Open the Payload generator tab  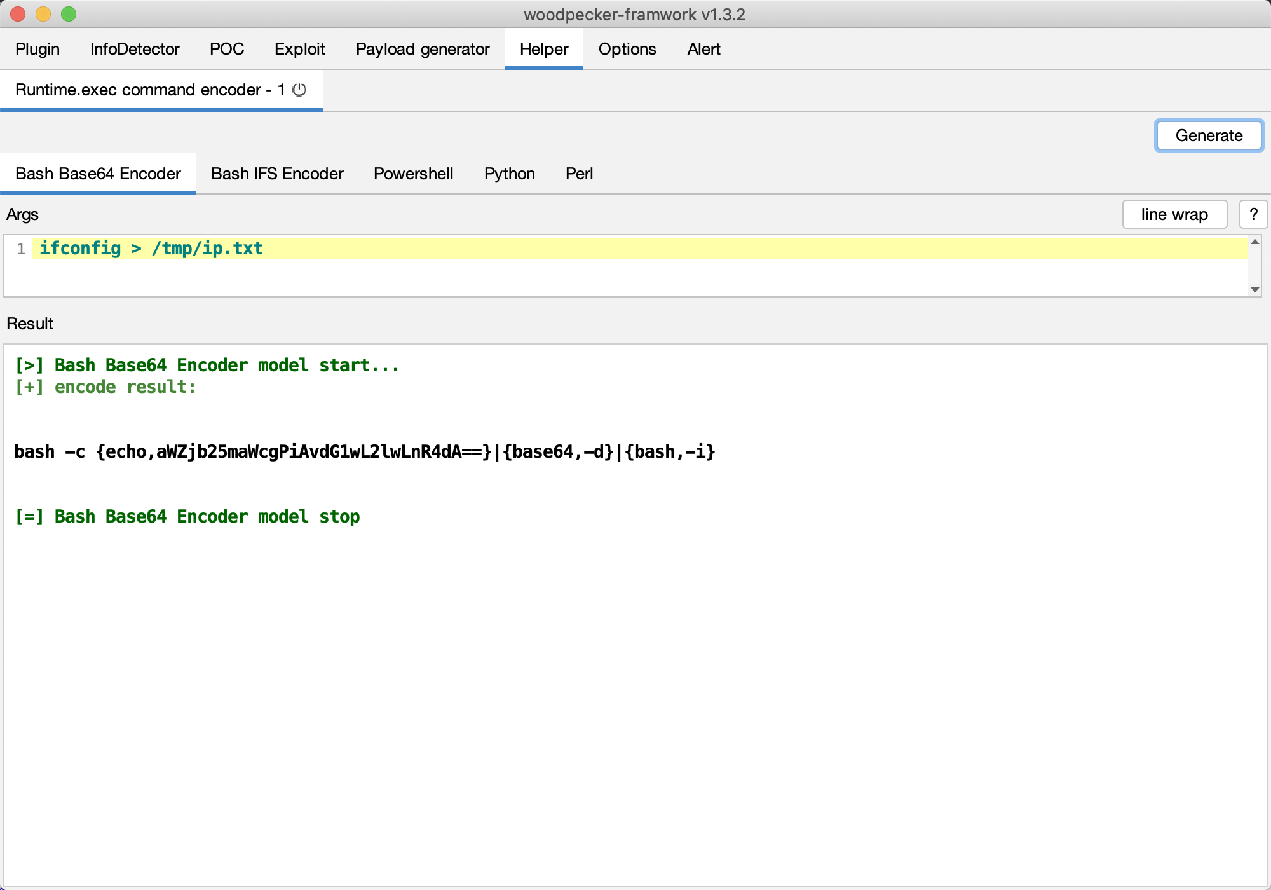click(423, 49)
